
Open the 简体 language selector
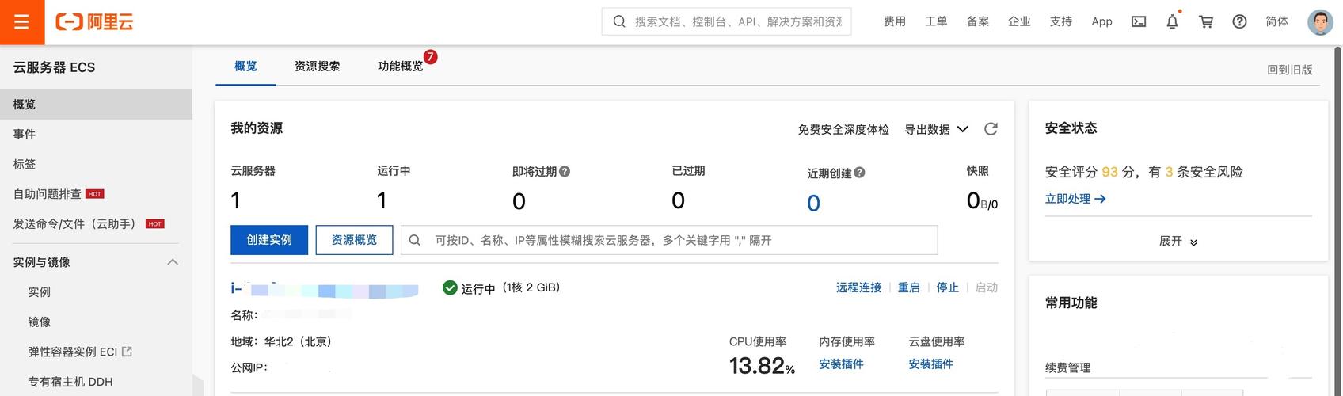click(x=1276, y=21)
